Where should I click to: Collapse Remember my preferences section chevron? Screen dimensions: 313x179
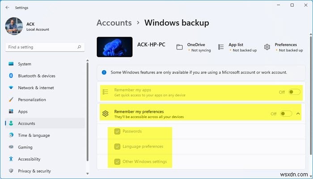click(x=298, y=114)
